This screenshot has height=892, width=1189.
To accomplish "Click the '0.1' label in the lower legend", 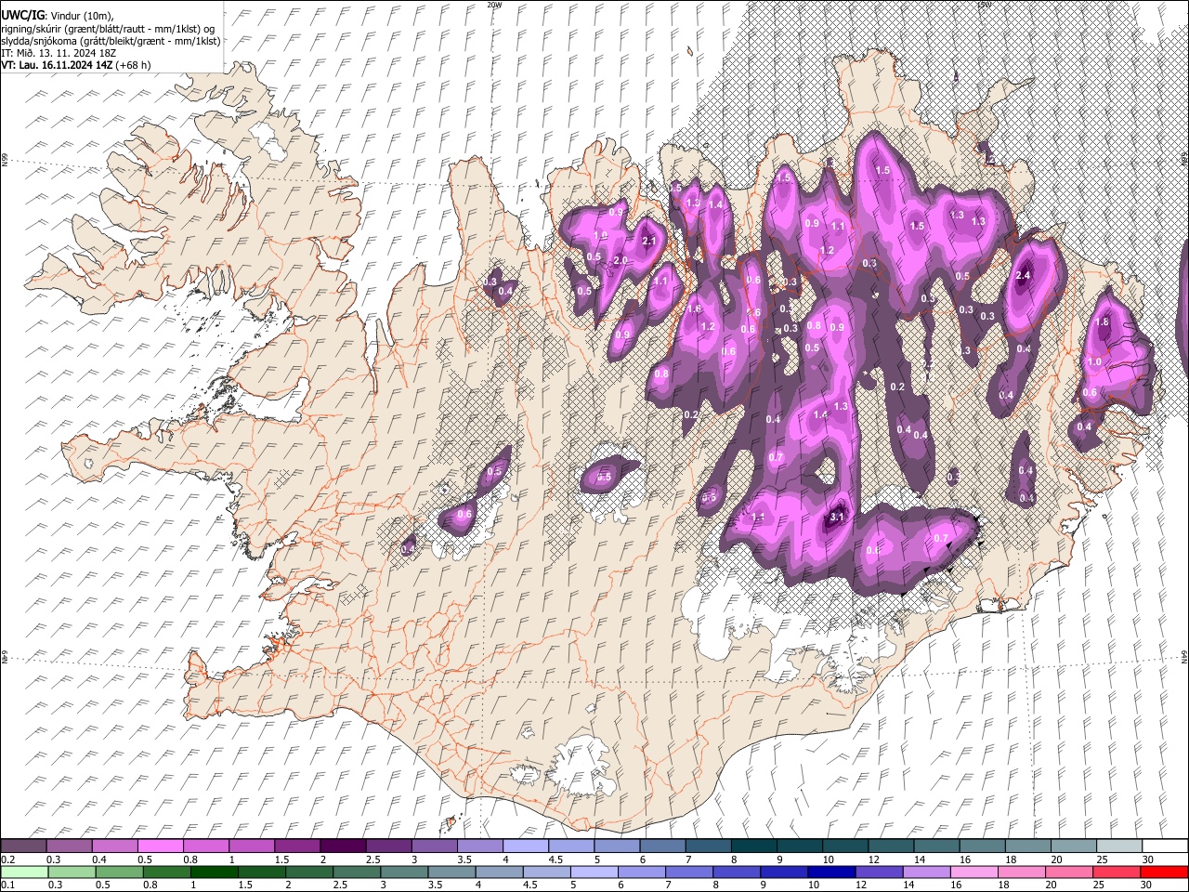I will [7, 885].
